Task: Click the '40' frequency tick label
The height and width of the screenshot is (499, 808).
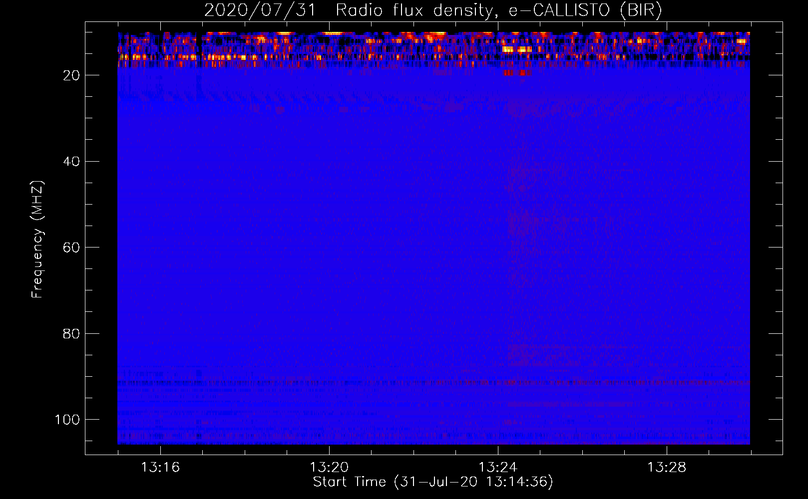Action: tap(71, 162)
